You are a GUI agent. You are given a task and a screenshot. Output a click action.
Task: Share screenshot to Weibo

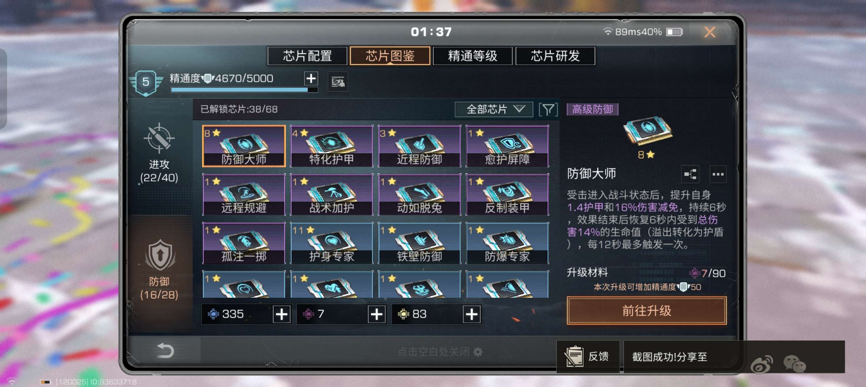click(761, 364)
